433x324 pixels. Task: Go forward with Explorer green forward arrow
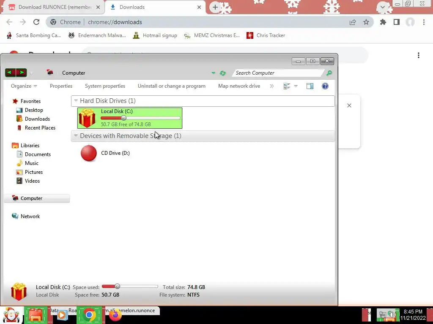(x=22, y=73)
